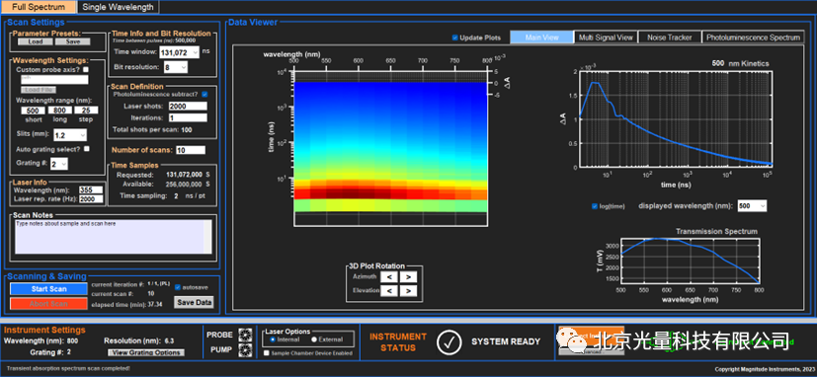Select the Internal laser option
Viewport: 817px width, 377px height.
point(273,339)
